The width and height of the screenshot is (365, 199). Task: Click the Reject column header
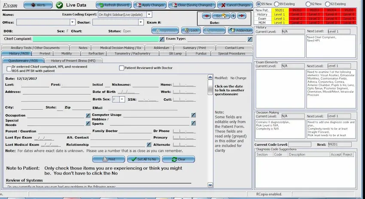point(347,154)
